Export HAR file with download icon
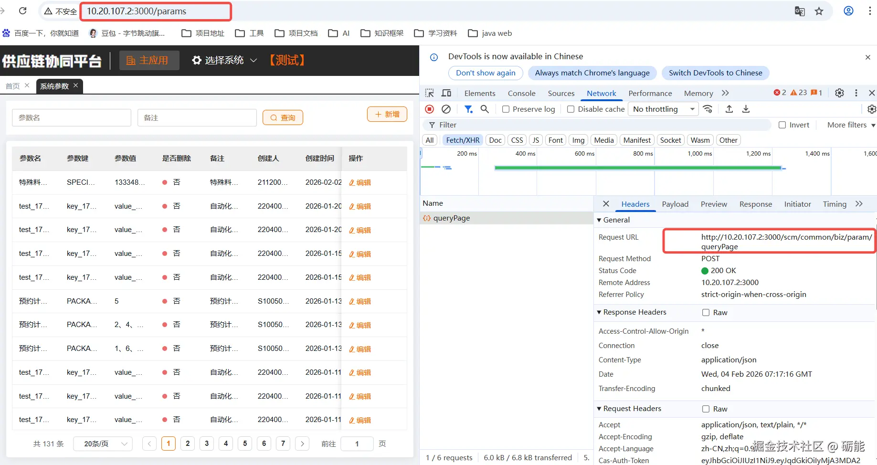This screenshot has width=877, height=465. (746, 109)
